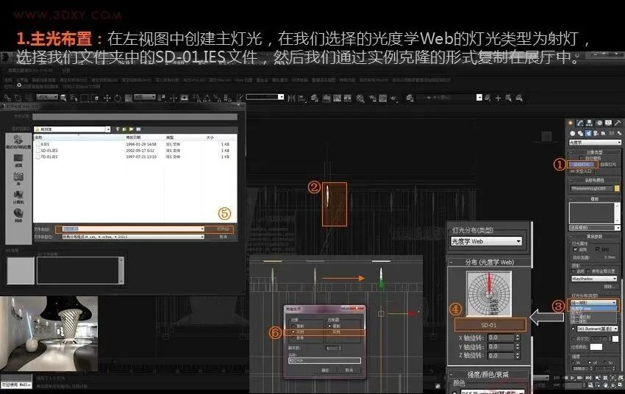This screenshot has width=625, height=394.
Task: Open the D65 Illuminant color dropdown
Action: click(x=598, y=329)
